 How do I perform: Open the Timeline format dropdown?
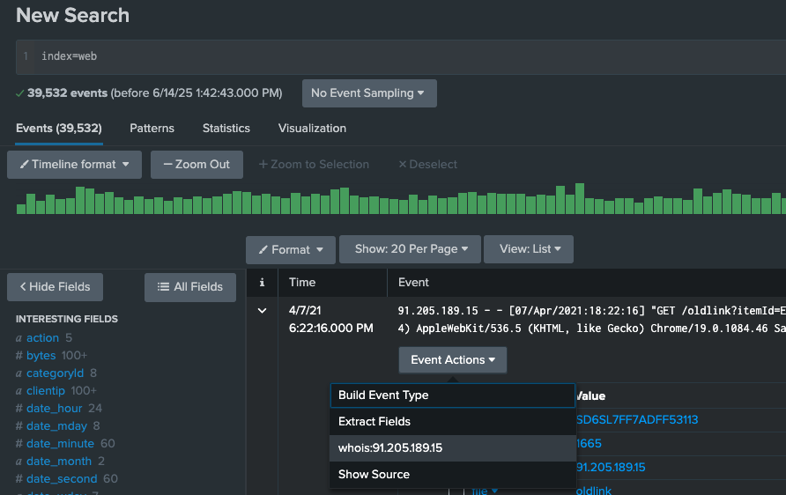[74, 165]
